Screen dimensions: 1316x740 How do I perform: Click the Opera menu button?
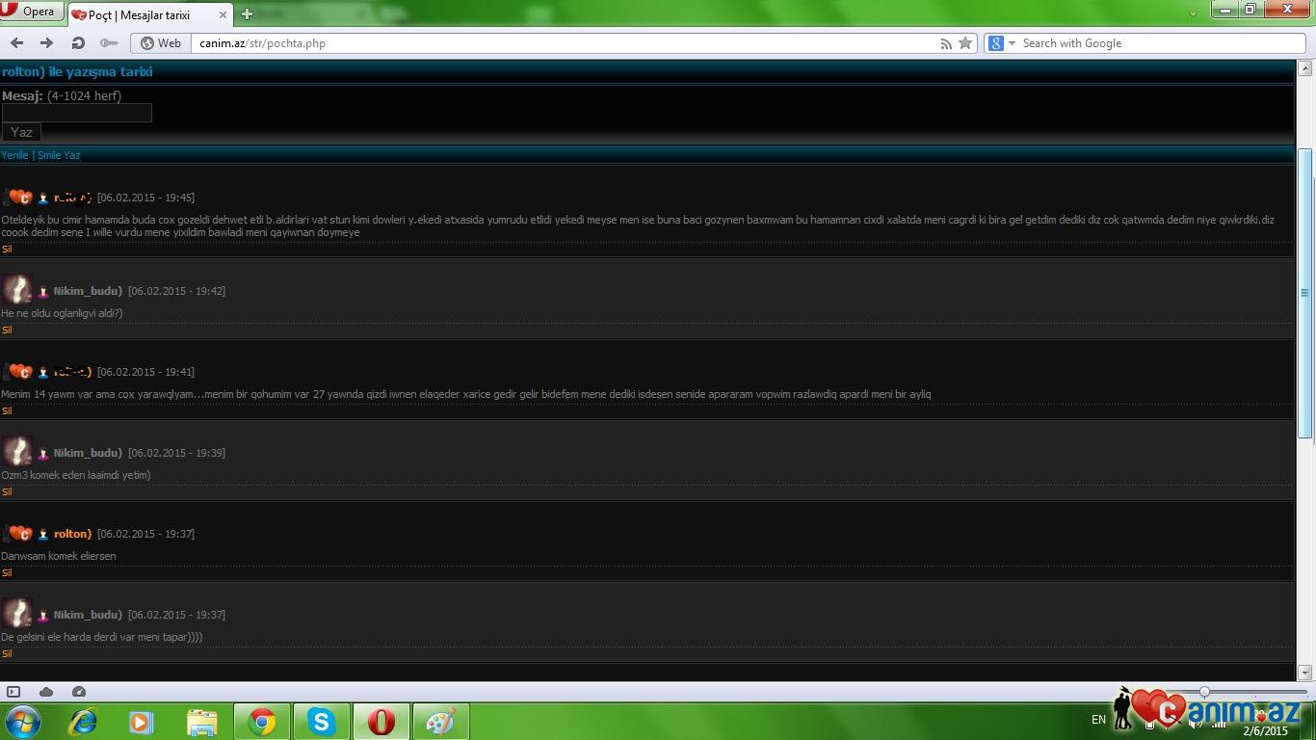tap(31, 12)
